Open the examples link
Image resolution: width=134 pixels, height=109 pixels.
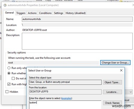pyautogui.click(x=66, y=98)
